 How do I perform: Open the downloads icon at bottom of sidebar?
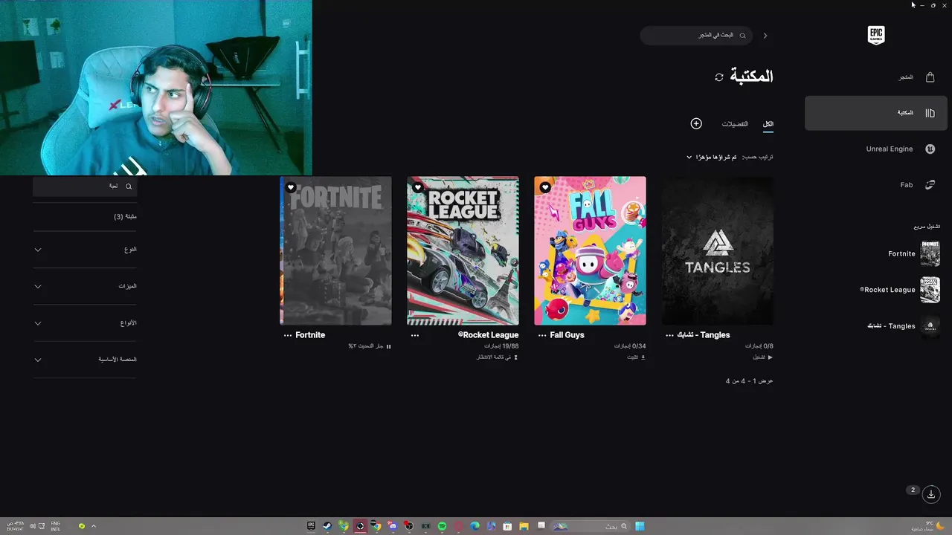point(931,493)
